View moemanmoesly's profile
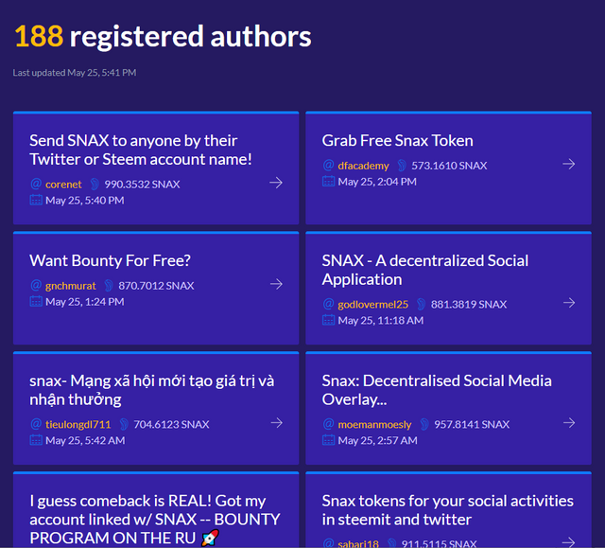The image size is (605, 548). tap(374, 424)
